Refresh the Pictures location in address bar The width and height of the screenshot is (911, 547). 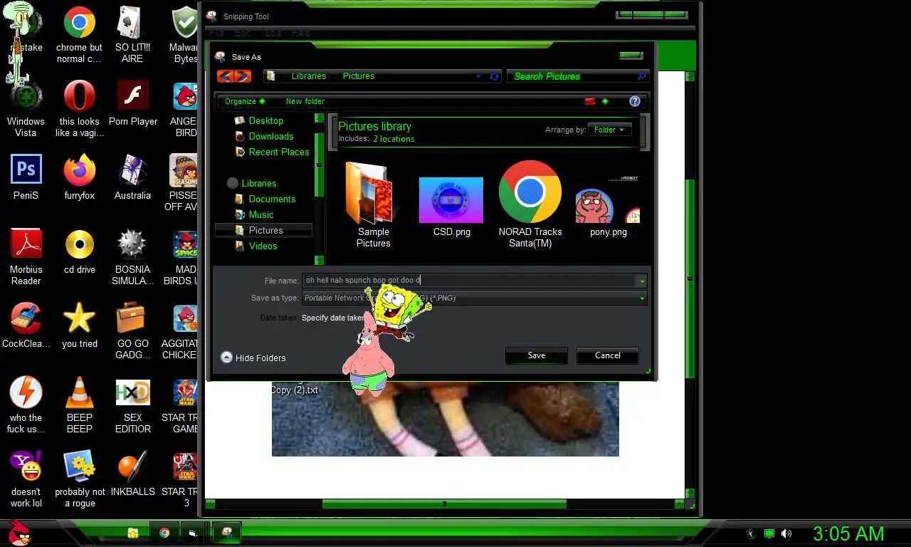coord(495,76)
